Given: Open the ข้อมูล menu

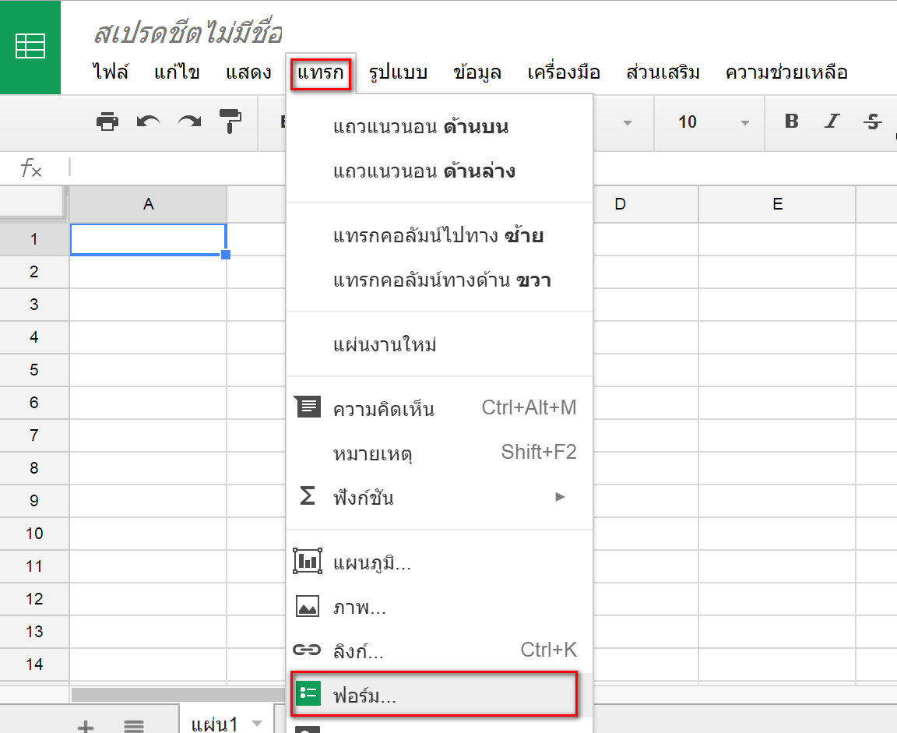Looking at the screenshot, I should [x=477, y=72].
